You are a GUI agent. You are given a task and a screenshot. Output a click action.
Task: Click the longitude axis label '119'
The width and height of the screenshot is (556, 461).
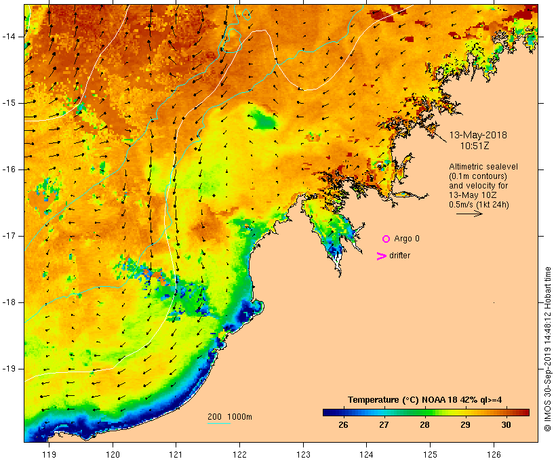(x=49, y=455)
